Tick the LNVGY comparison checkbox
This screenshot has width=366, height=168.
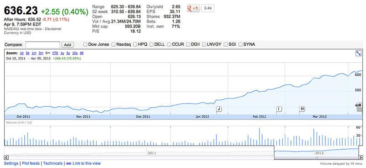pyautogui.click(x=204, y=44)
